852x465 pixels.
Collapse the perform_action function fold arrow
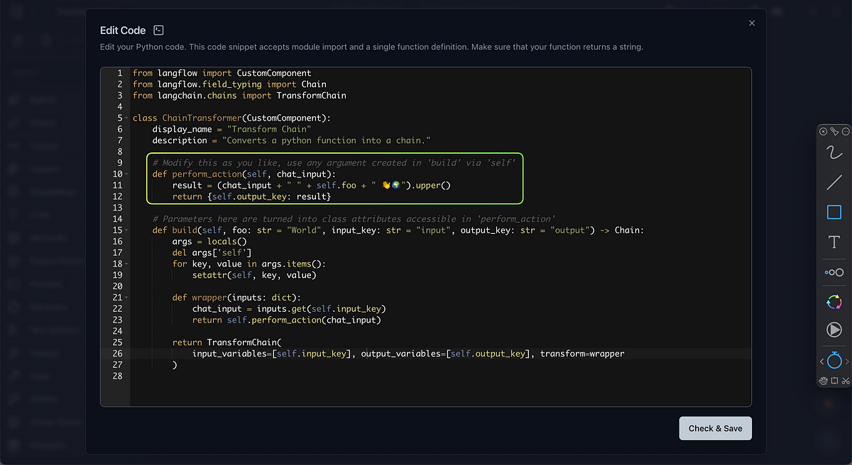126,174
